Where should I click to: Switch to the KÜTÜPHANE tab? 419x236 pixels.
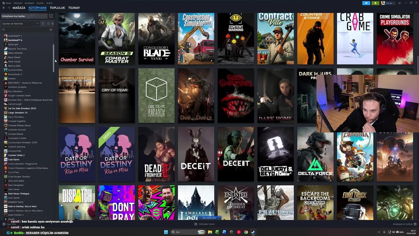click(38, 8)
